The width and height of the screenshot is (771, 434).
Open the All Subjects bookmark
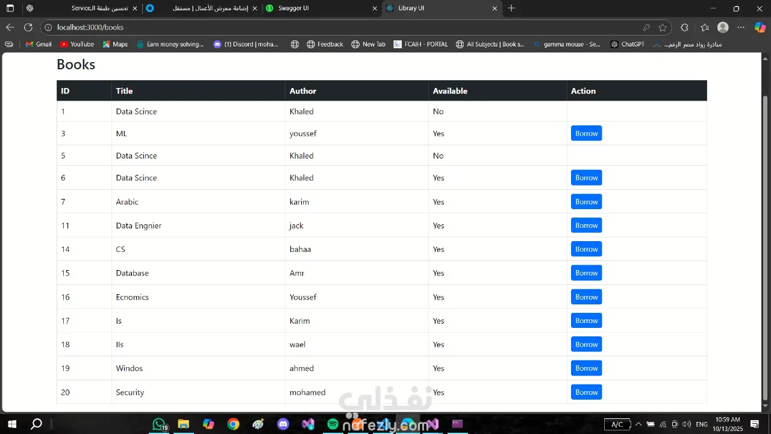point(490,44)
